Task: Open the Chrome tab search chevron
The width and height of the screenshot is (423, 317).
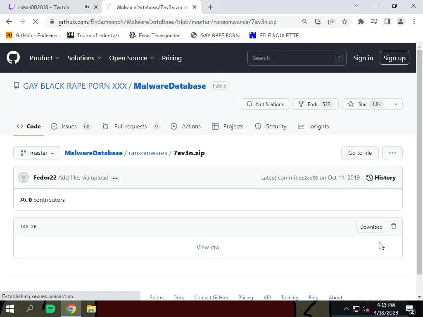Action: coord(356,6)
